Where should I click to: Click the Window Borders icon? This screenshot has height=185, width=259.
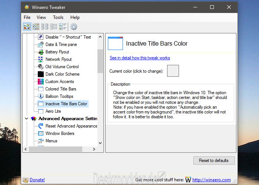pos(41,133)
